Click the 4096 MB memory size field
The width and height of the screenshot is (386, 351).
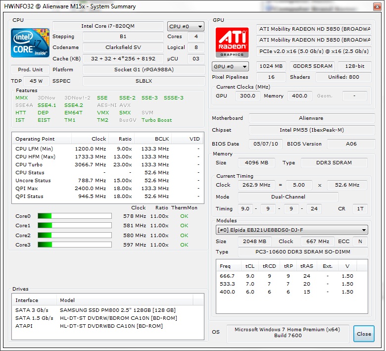pyautogui.click(x=256, y=163)
